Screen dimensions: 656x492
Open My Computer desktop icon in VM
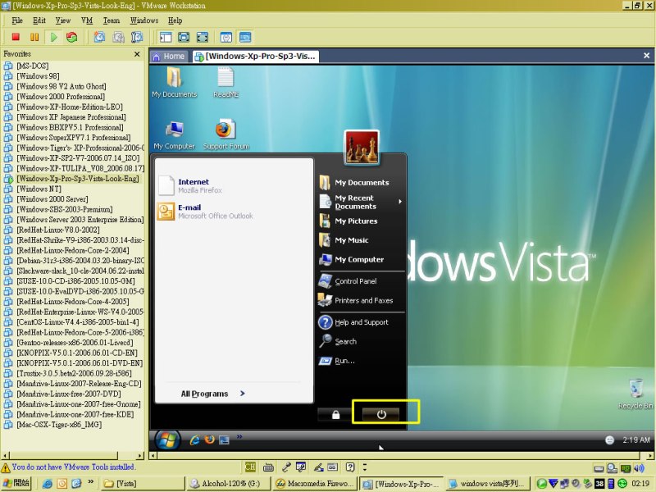coord(174,134)
